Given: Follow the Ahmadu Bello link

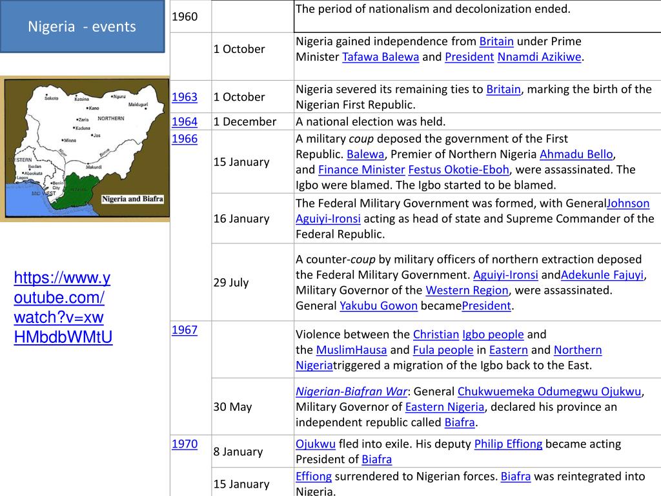Looking at the screenshot, I should point(576,154).
